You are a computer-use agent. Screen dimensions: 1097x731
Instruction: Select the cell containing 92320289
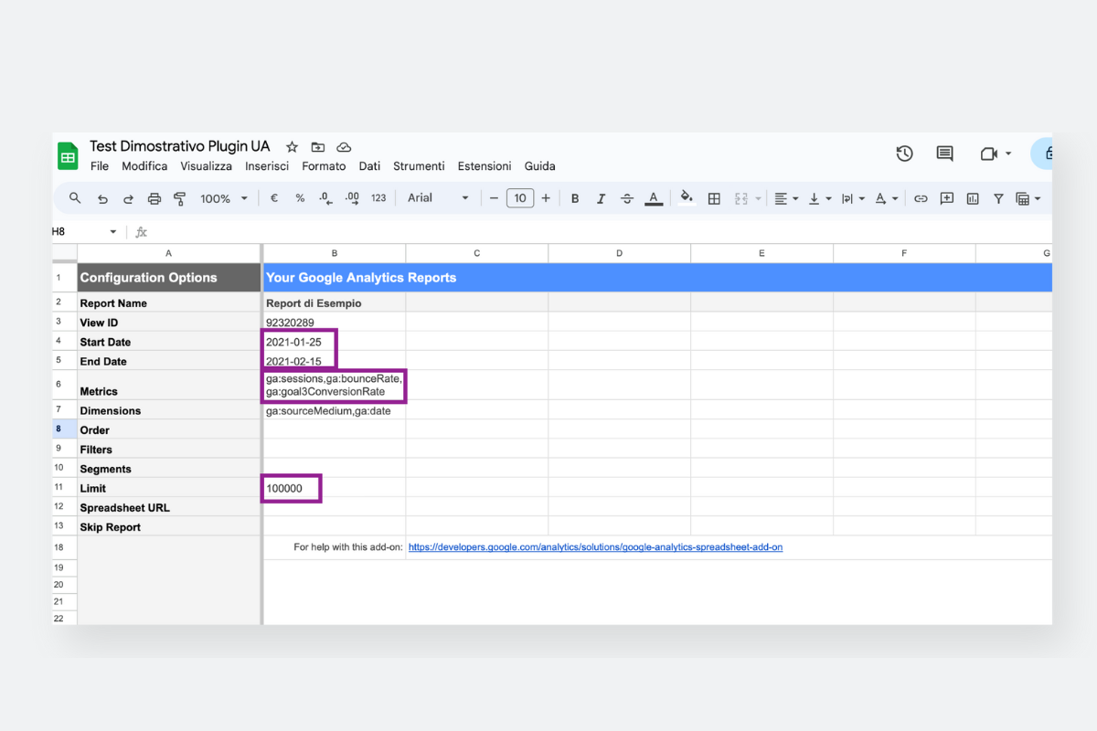click(335, 322)
